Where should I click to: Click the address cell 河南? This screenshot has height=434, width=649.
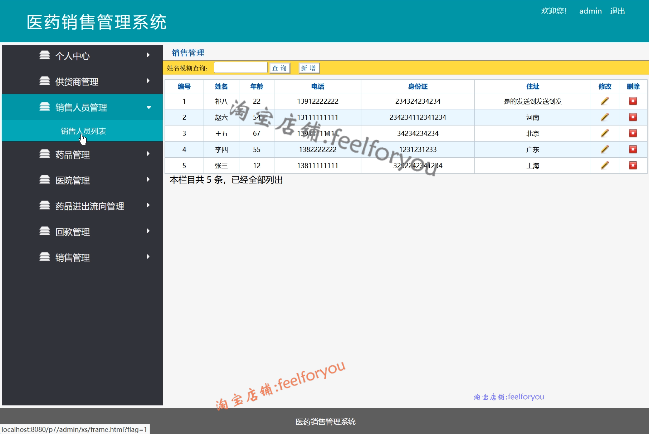click(533, 117)
